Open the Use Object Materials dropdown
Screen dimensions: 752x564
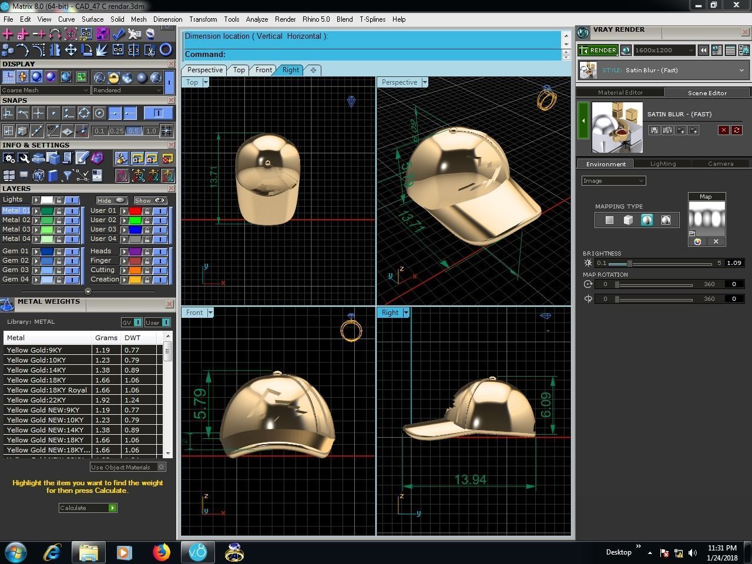pos(128,467)
